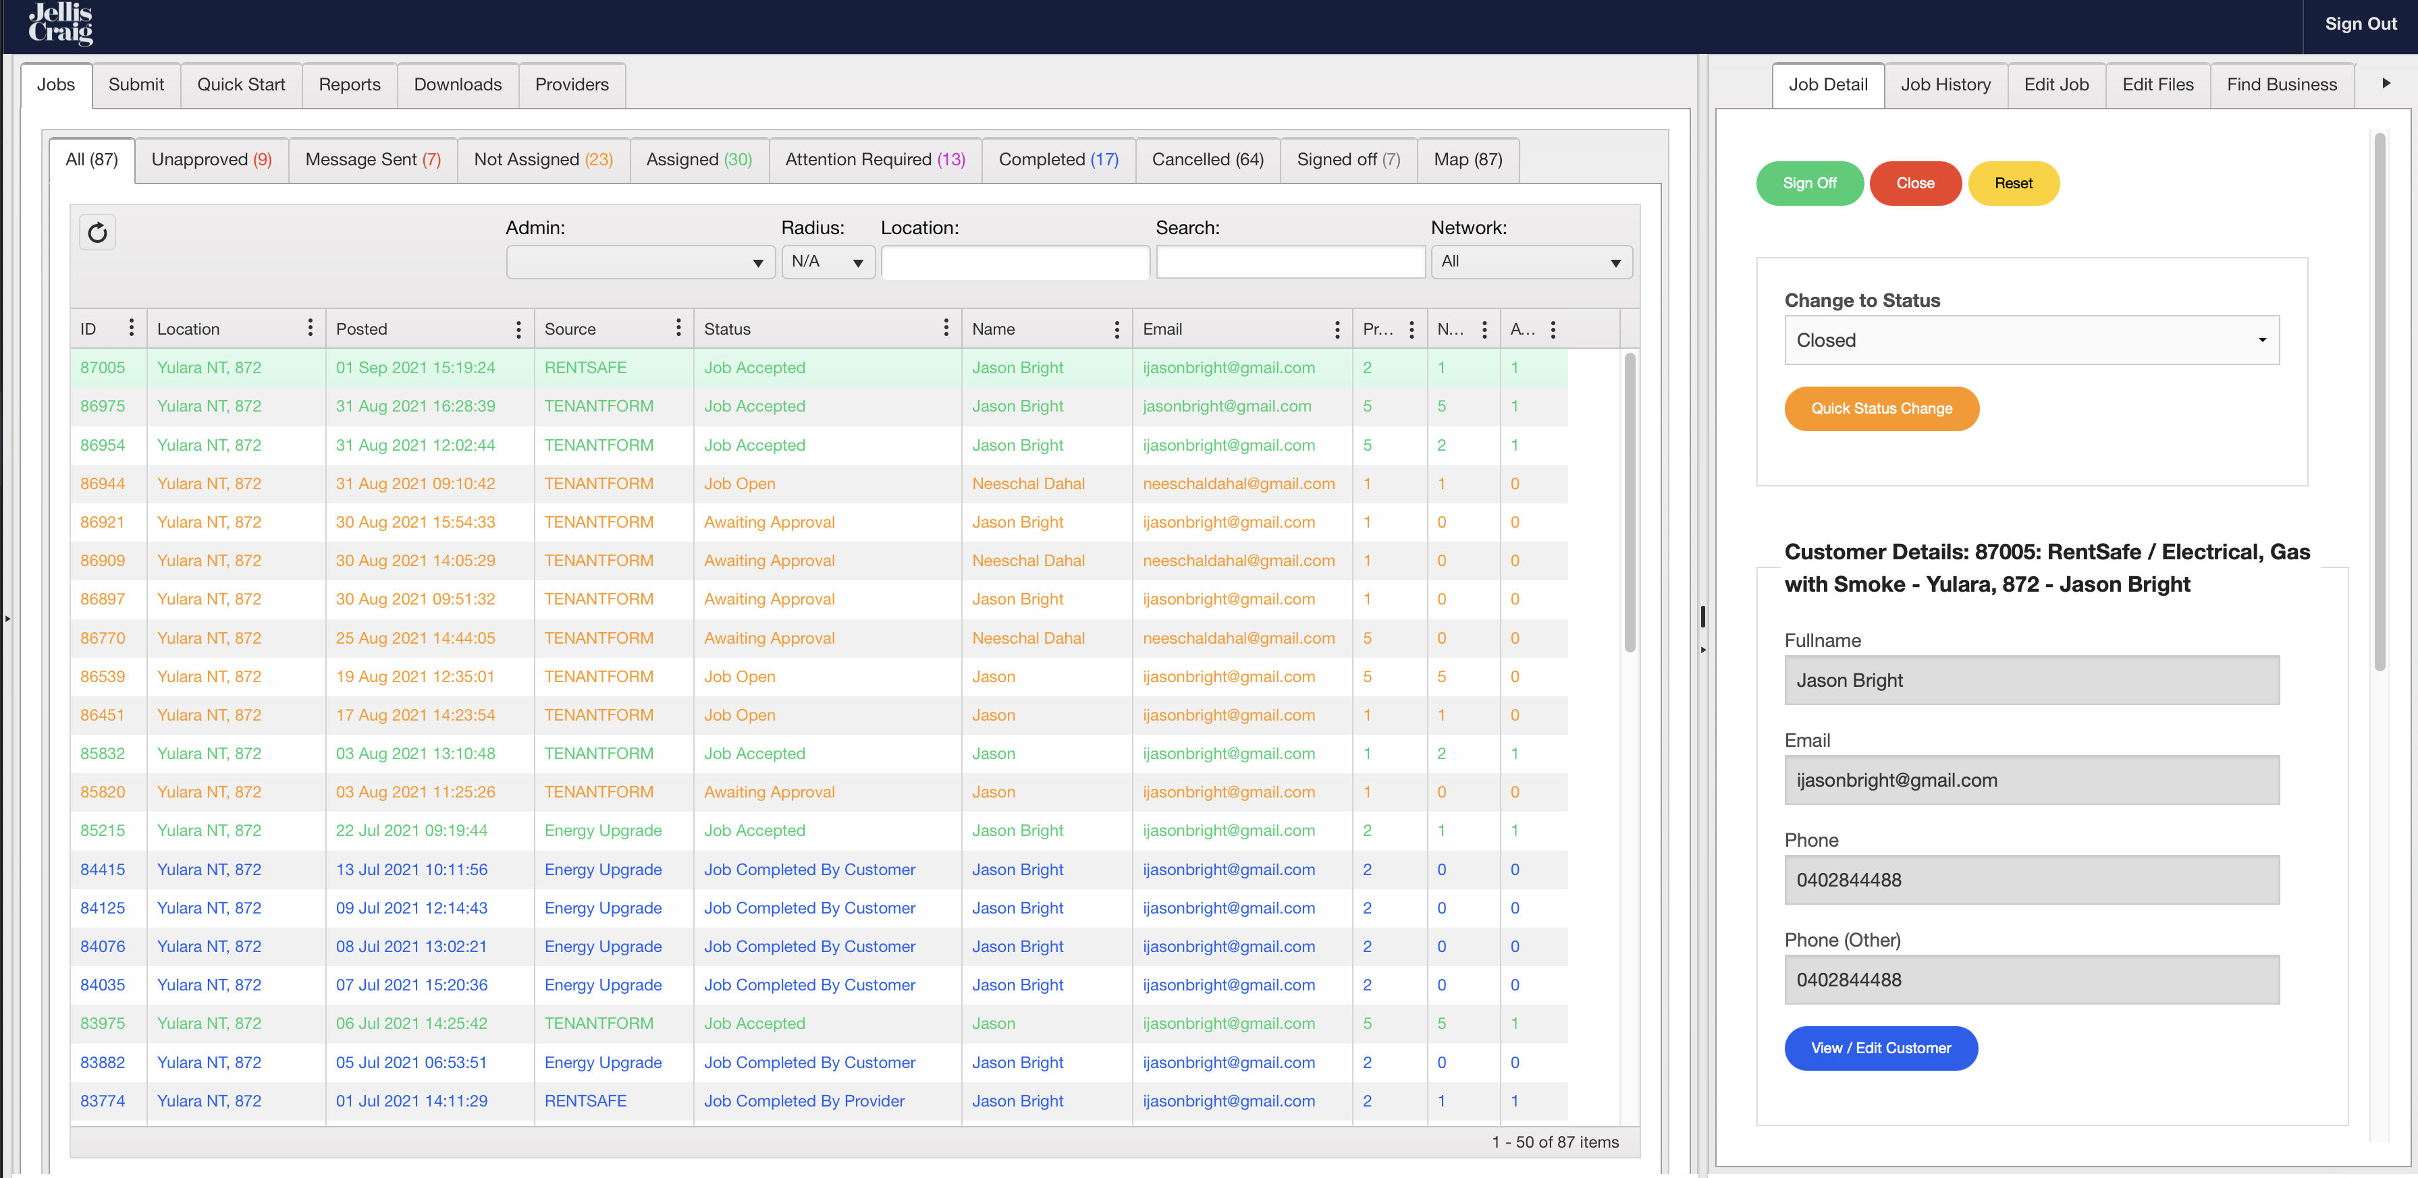Click the refresh grid icon
This screenshot has height=1178, width=2418.
point(98,233)
